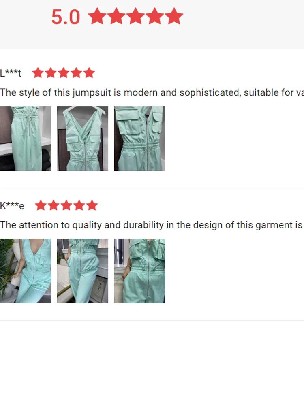Image resolution: width=304 pixels, height=405 pixels.
Task: Open K***e's photo seated near the plant
Action: click(x=26, y=271)
